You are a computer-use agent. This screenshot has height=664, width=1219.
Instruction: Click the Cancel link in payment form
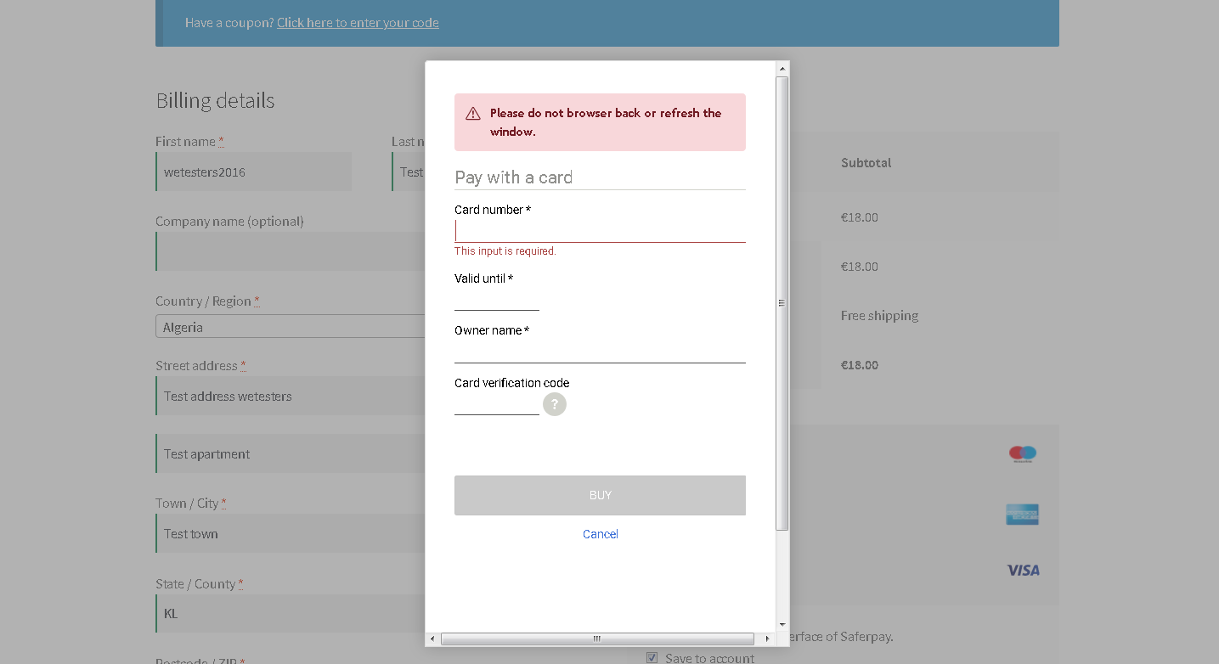pos(600,534)
